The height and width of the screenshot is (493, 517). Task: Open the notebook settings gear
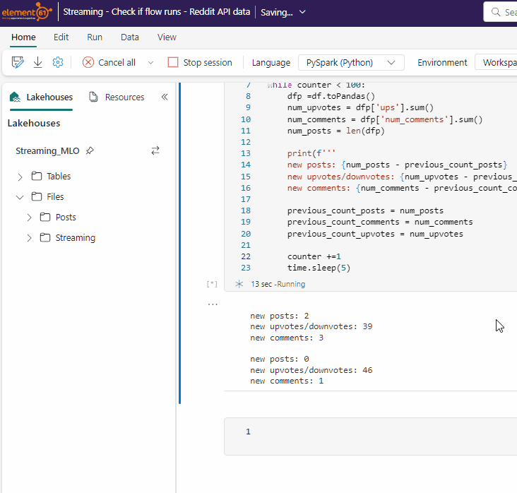tap(58, 62)
